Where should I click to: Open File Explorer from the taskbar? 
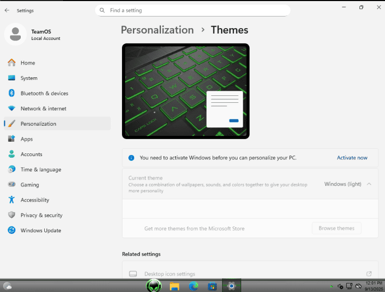coord(174,286)
